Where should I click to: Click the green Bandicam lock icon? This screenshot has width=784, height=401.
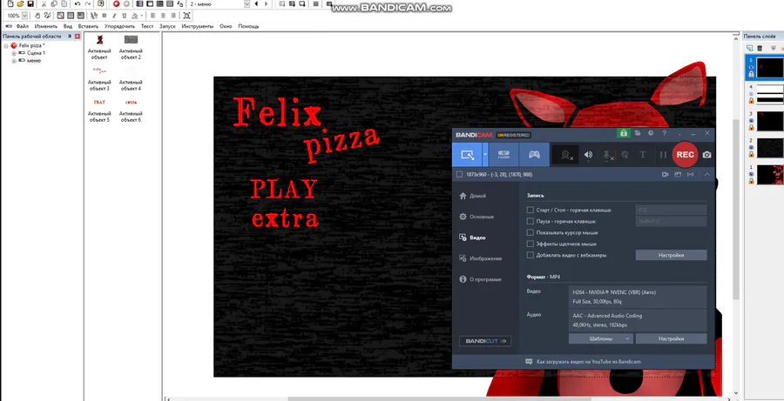(x=623, y=133)
